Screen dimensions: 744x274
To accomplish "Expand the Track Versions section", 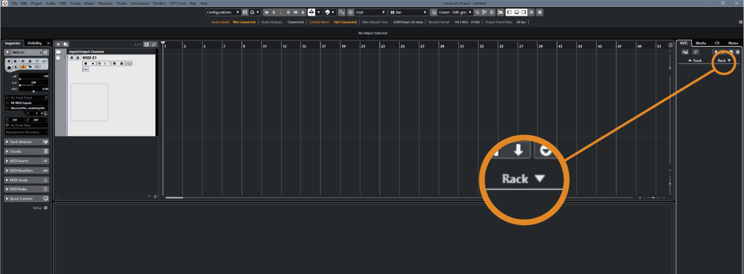I will pos(27,142).
